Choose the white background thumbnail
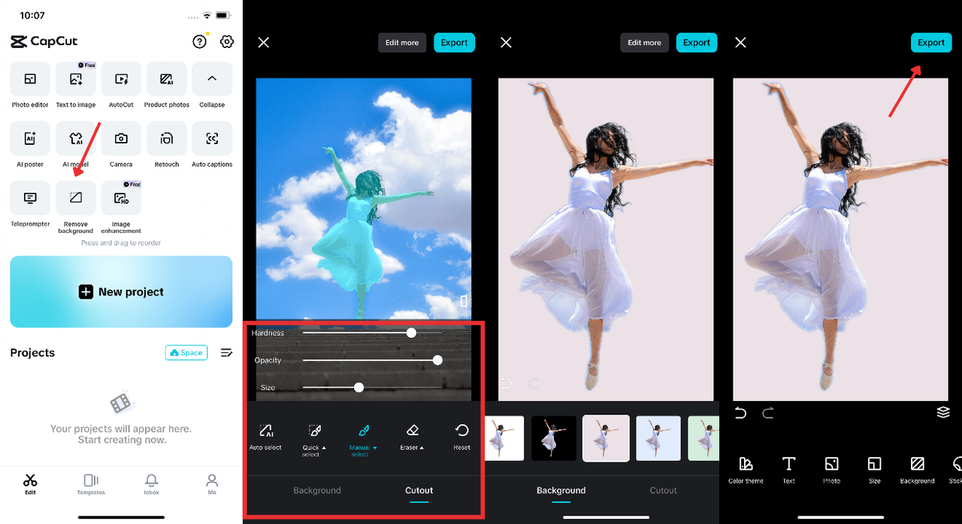 point(504,438)
